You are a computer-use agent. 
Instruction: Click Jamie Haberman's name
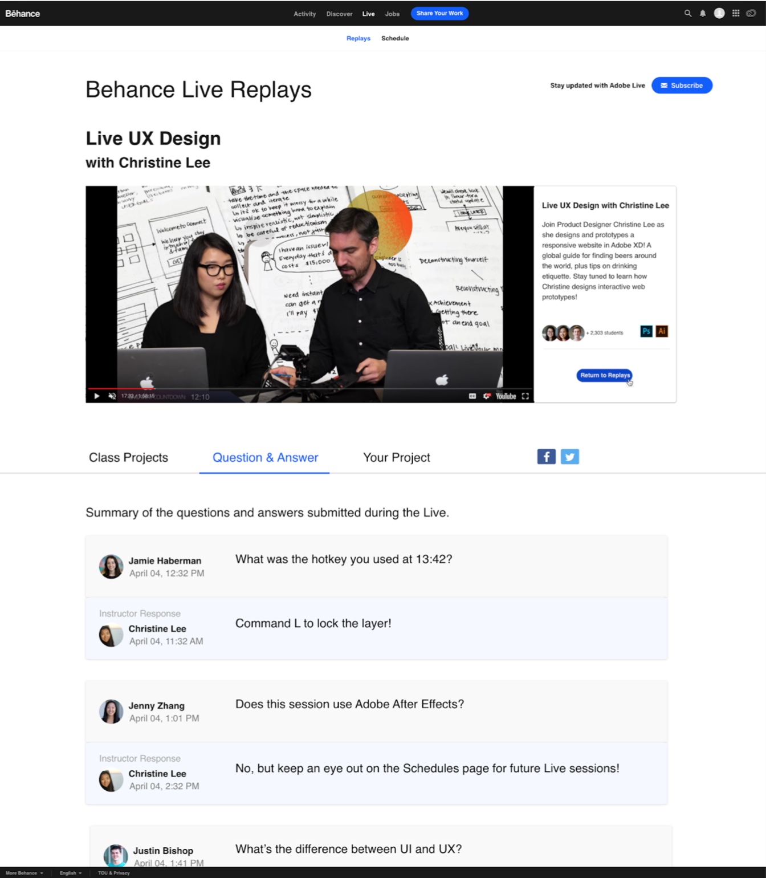tap(165, 560)
